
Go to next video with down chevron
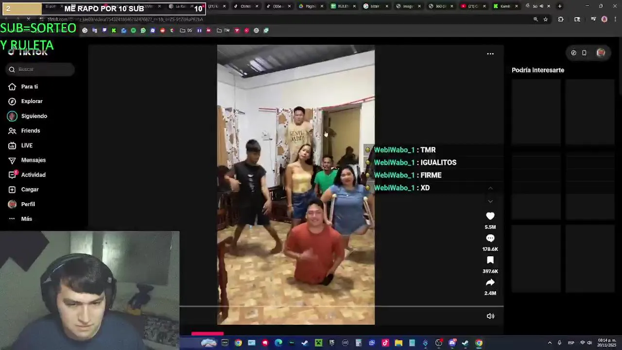pyautogui.click(x=490, y=201)
